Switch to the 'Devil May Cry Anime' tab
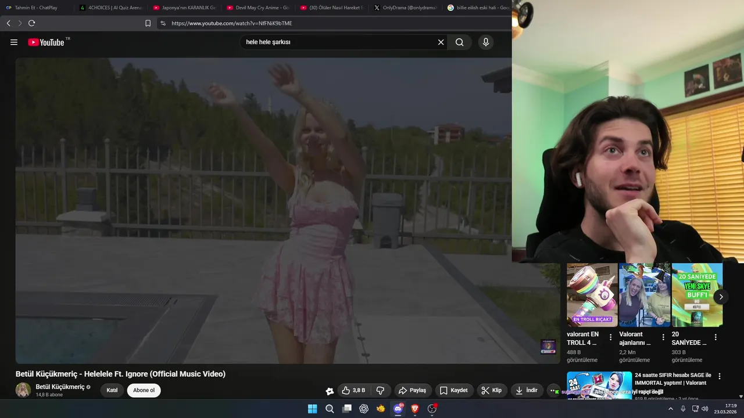744x418 pixels. pos(258,8)
